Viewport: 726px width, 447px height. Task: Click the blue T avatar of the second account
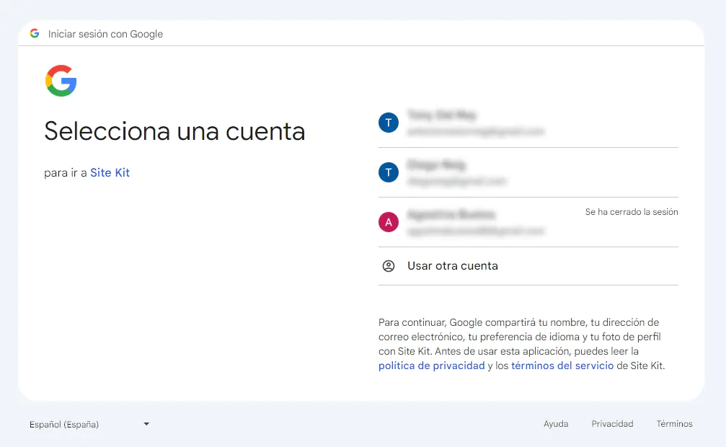click(389, 172)
